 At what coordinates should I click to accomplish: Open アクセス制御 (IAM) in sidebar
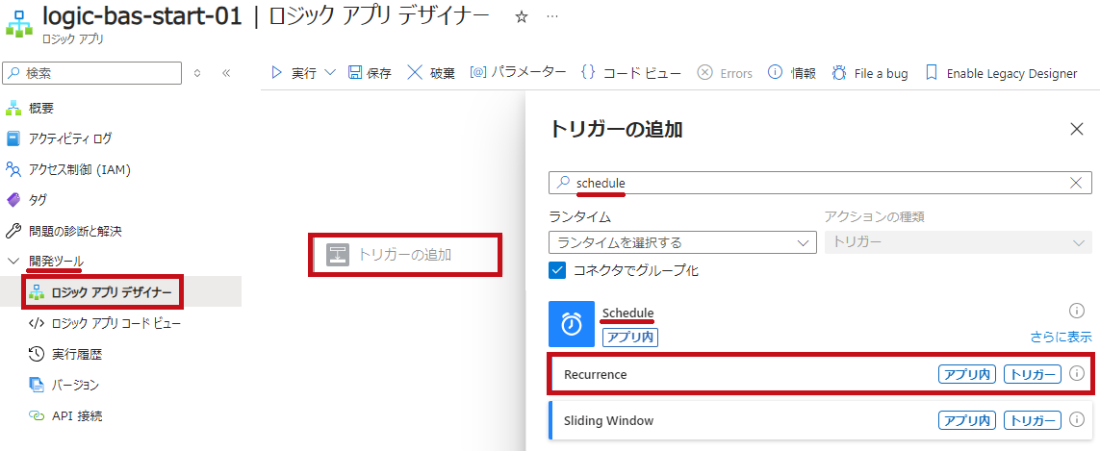[79, 170]
